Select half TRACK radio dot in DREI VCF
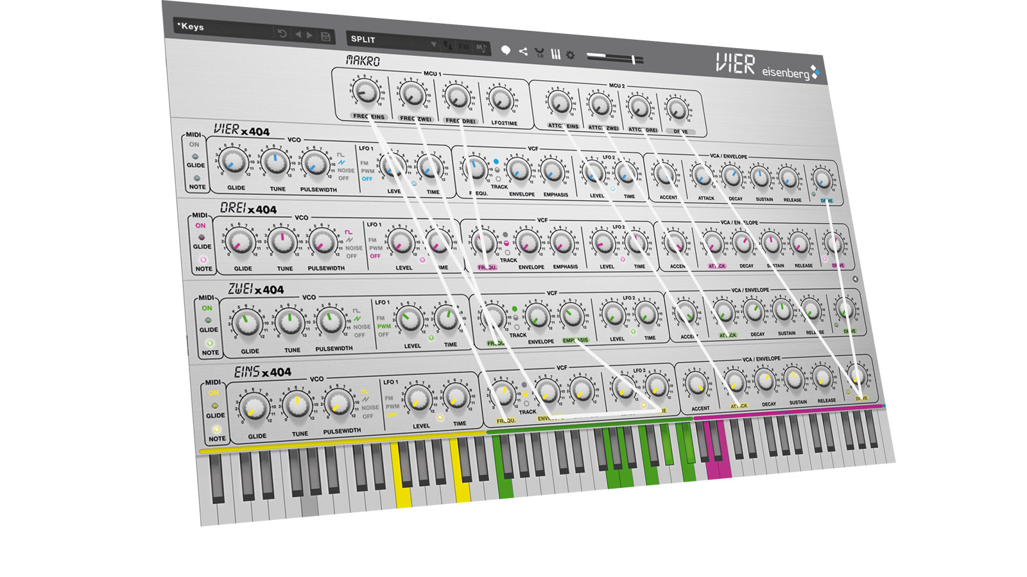Screen dimensions: 1027x577 click(506, 244)
